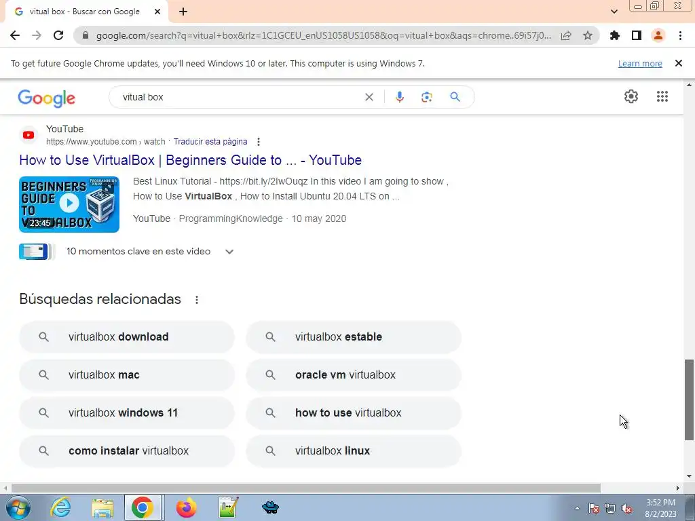Search 'how to use virtualbox' suggestion
The height and width of the screenshot is (521, 695).
pyautogui.click(x=354, y=413)
